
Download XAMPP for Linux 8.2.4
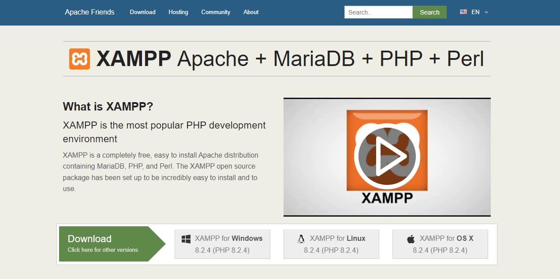coord(331,243)
